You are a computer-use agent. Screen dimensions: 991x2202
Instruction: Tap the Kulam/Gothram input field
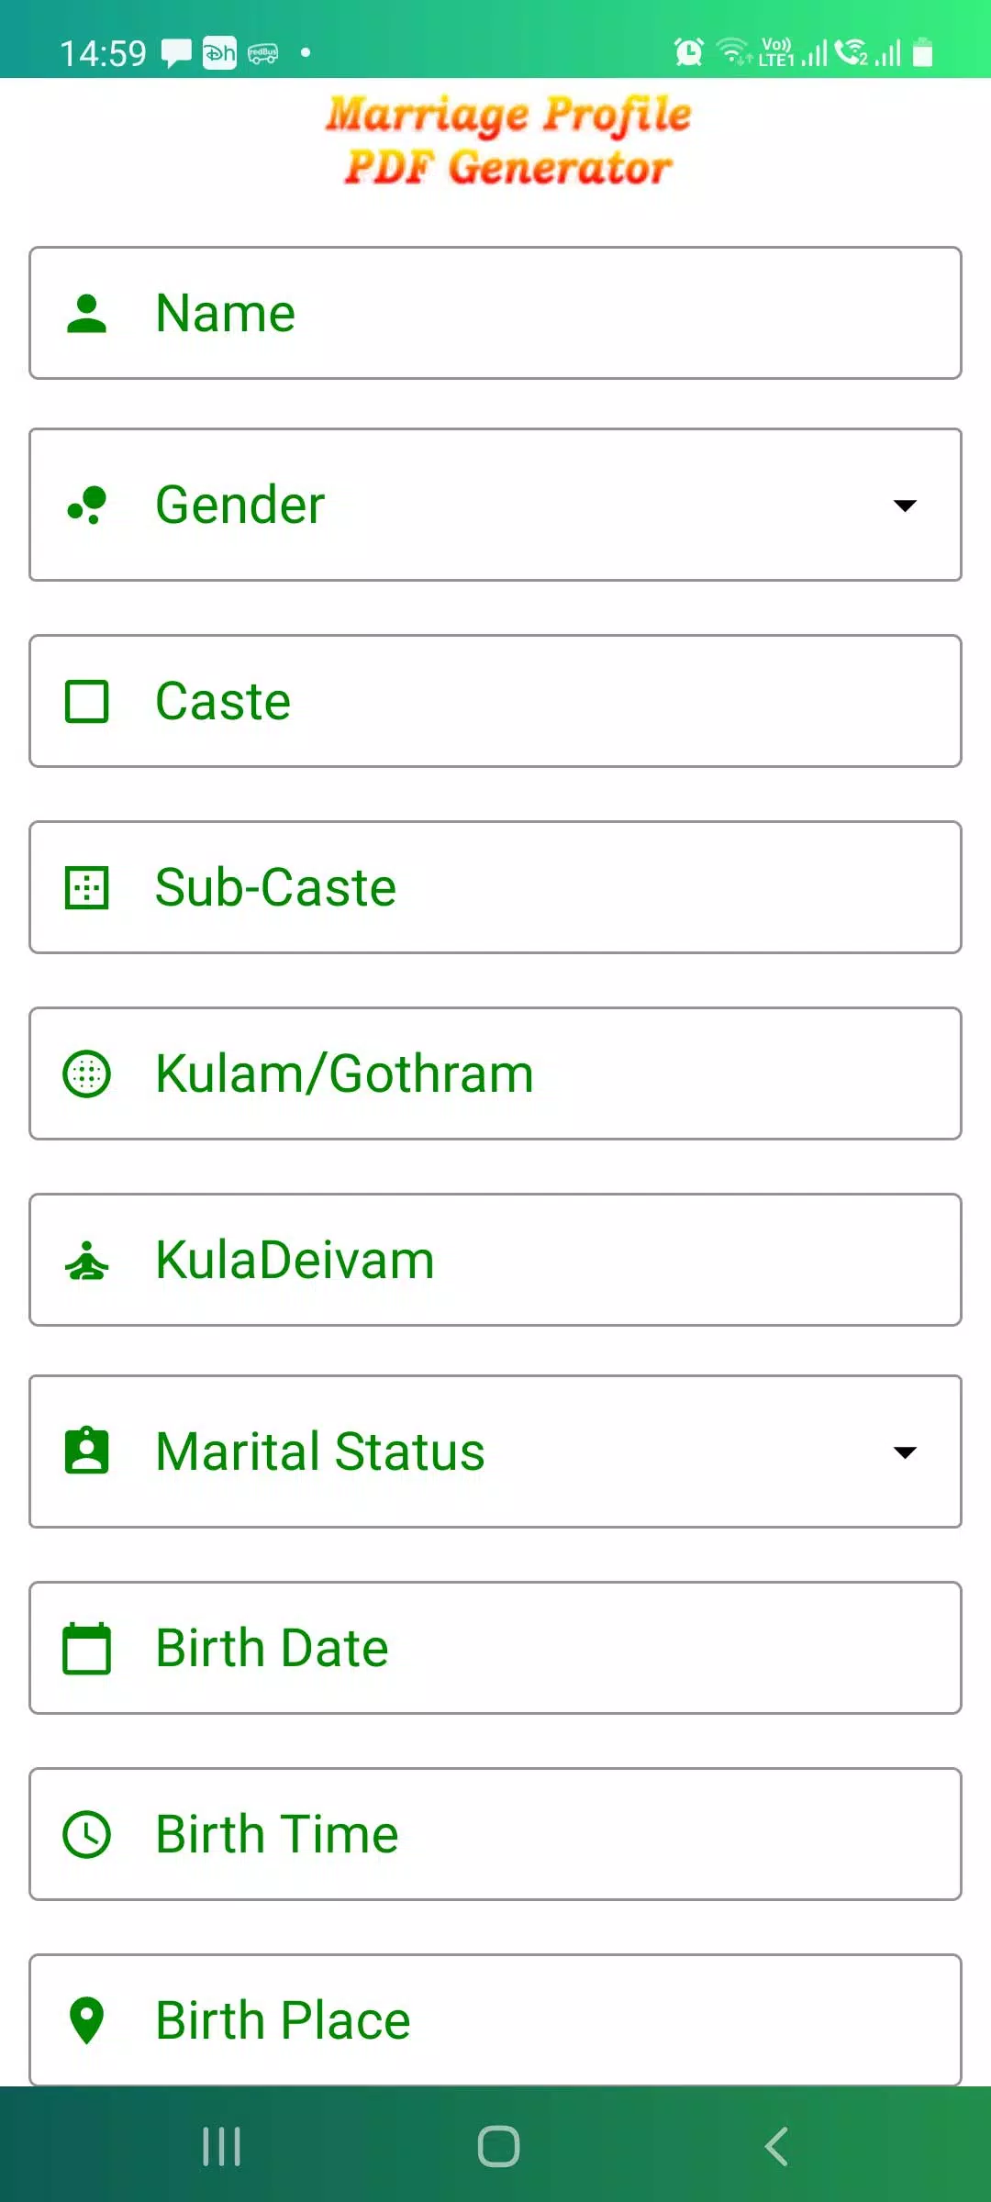pos(642,1074)
